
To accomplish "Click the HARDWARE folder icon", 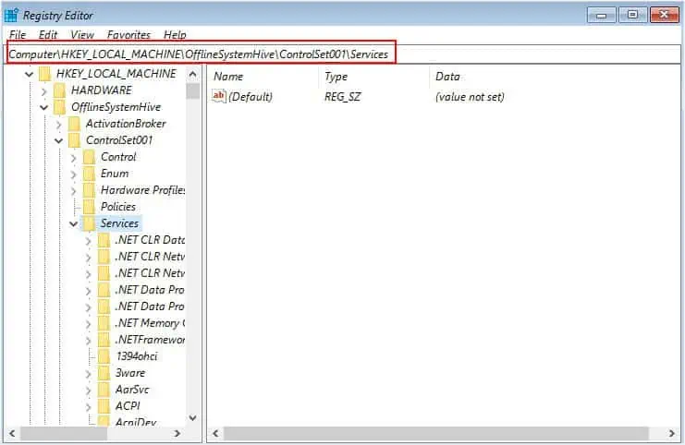I will click(x=59, y=90).
